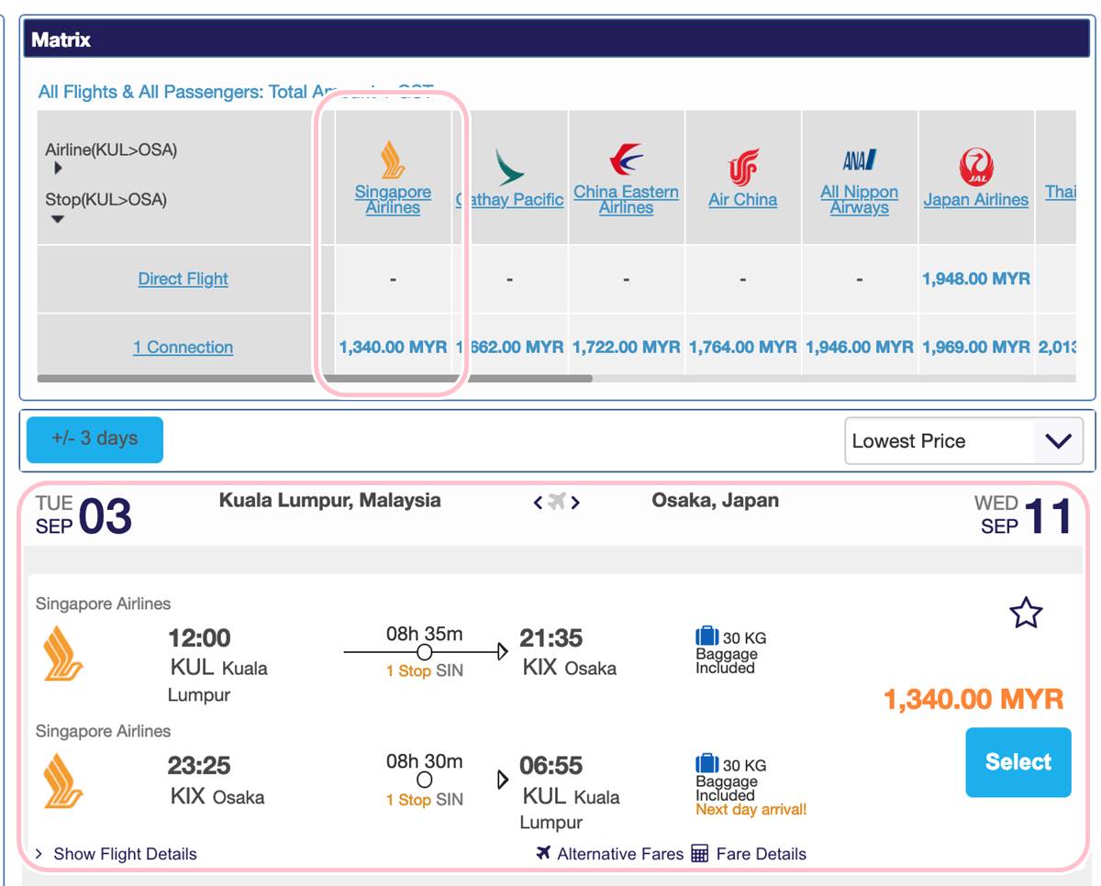Open the Air China link
Viewport: 1101px width, 886px height.
tap(743, 200)
